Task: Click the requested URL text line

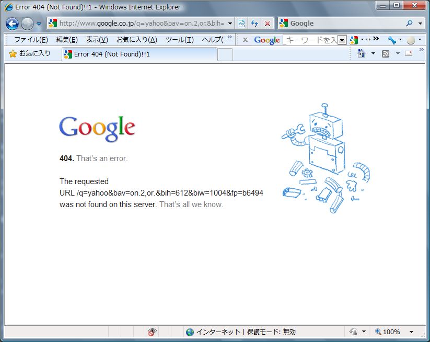Action: pos(161,193)
